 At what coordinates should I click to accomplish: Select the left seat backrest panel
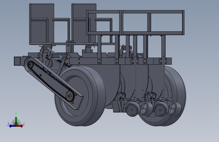(42, 24)
